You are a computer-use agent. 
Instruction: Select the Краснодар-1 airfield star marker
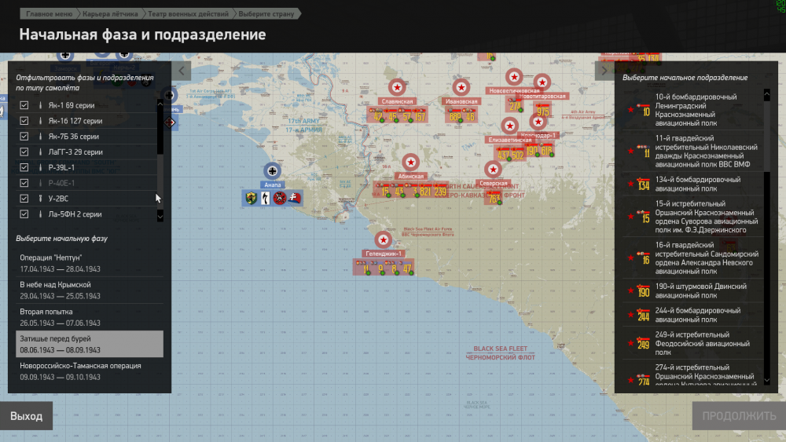pyautogui.click(x=538, y=122)
